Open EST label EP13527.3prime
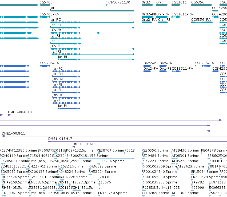 coord(82,182)
